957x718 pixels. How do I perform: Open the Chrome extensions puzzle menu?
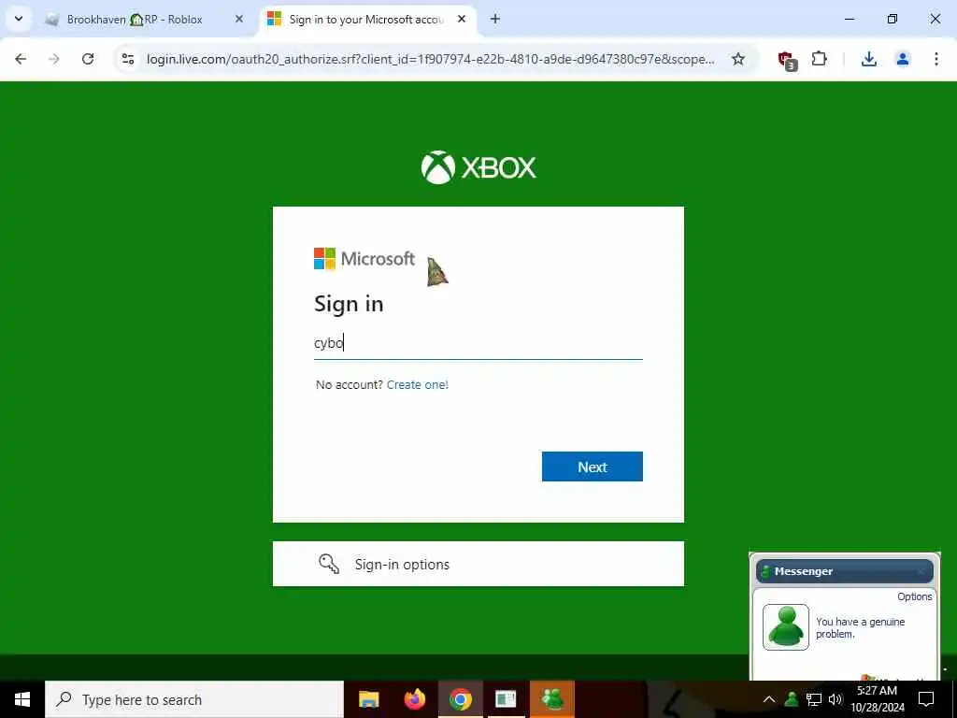(x=819, y=59)
